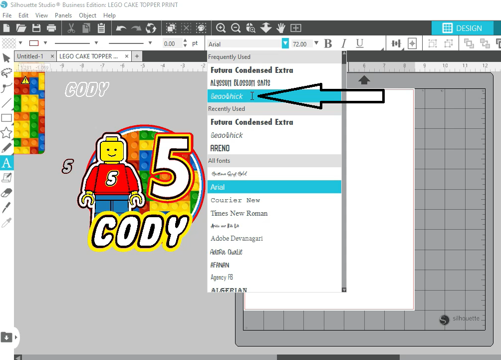Screen dimensions: 501x360
Task: Click the font size field
Action: coord(301,44)
